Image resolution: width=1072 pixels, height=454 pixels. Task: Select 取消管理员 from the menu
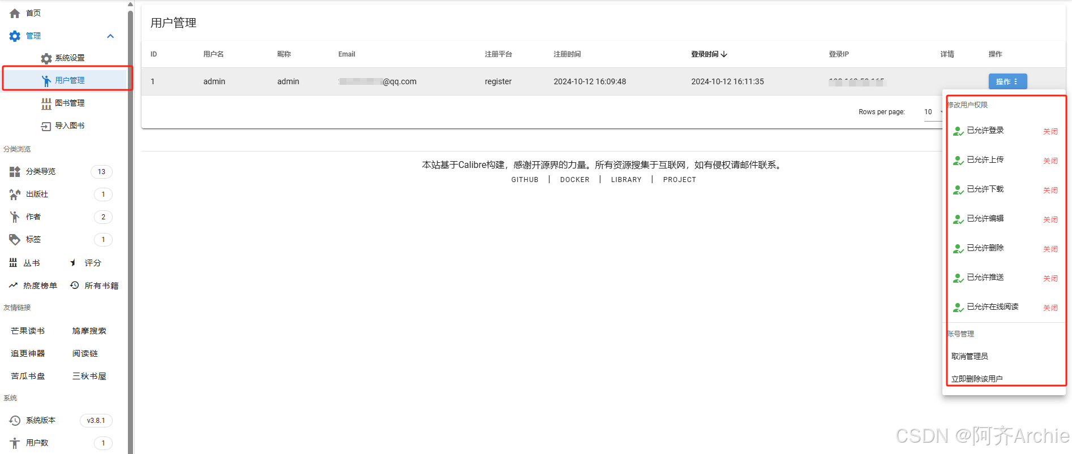click(x=970, y=356)
